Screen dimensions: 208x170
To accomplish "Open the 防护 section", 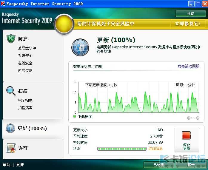I will point(23,39).
